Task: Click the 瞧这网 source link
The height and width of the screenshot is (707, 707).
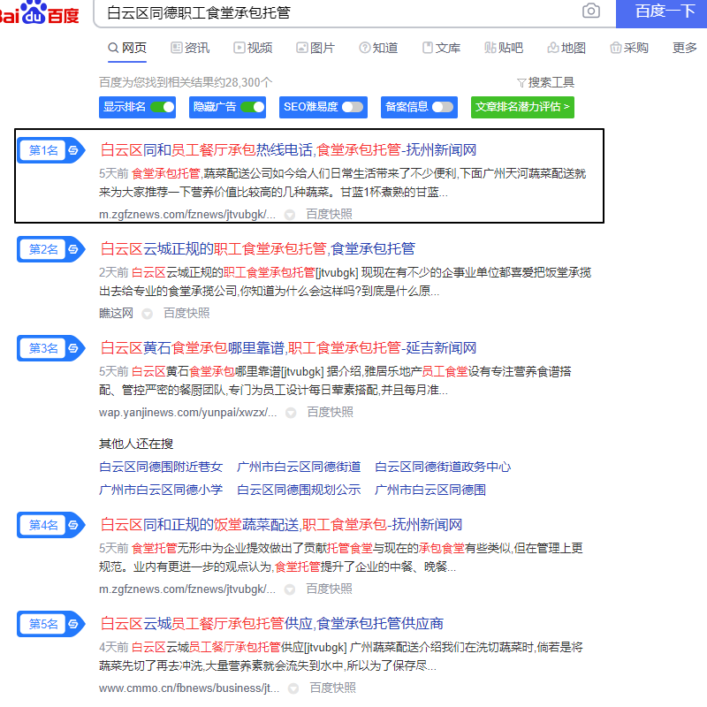Action: pos(117,313)
